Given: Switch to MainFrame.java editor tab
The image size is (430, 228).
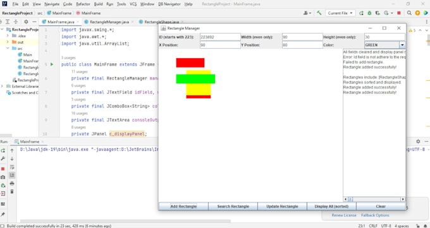Looking at the screenshot, I should pyautogui.click(x=61, y=22).
